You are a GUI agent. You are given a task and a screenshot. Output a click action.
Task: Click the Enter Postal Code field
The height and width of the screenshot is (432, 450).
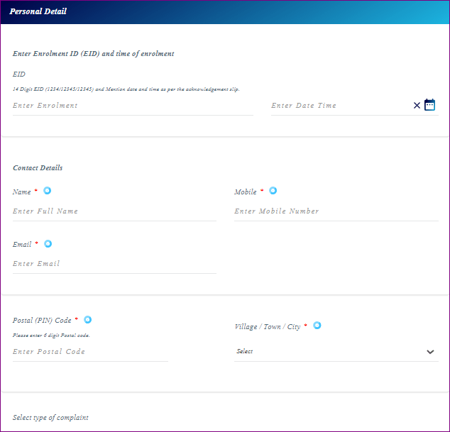pos(89,352)
